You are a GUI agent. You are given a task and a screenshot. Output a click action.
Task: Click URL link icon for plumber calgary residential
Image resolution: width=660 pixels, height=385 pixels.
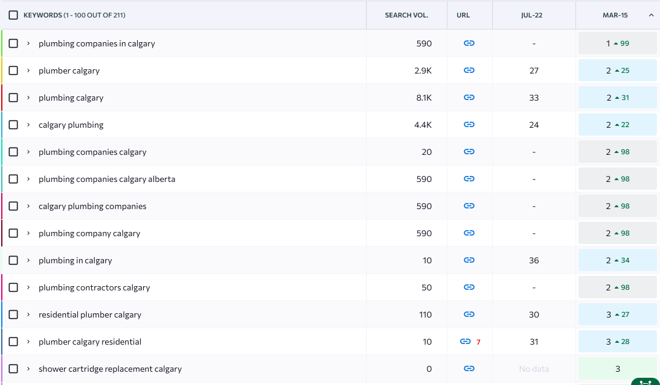pyautogui.click(x=465, y=342)
